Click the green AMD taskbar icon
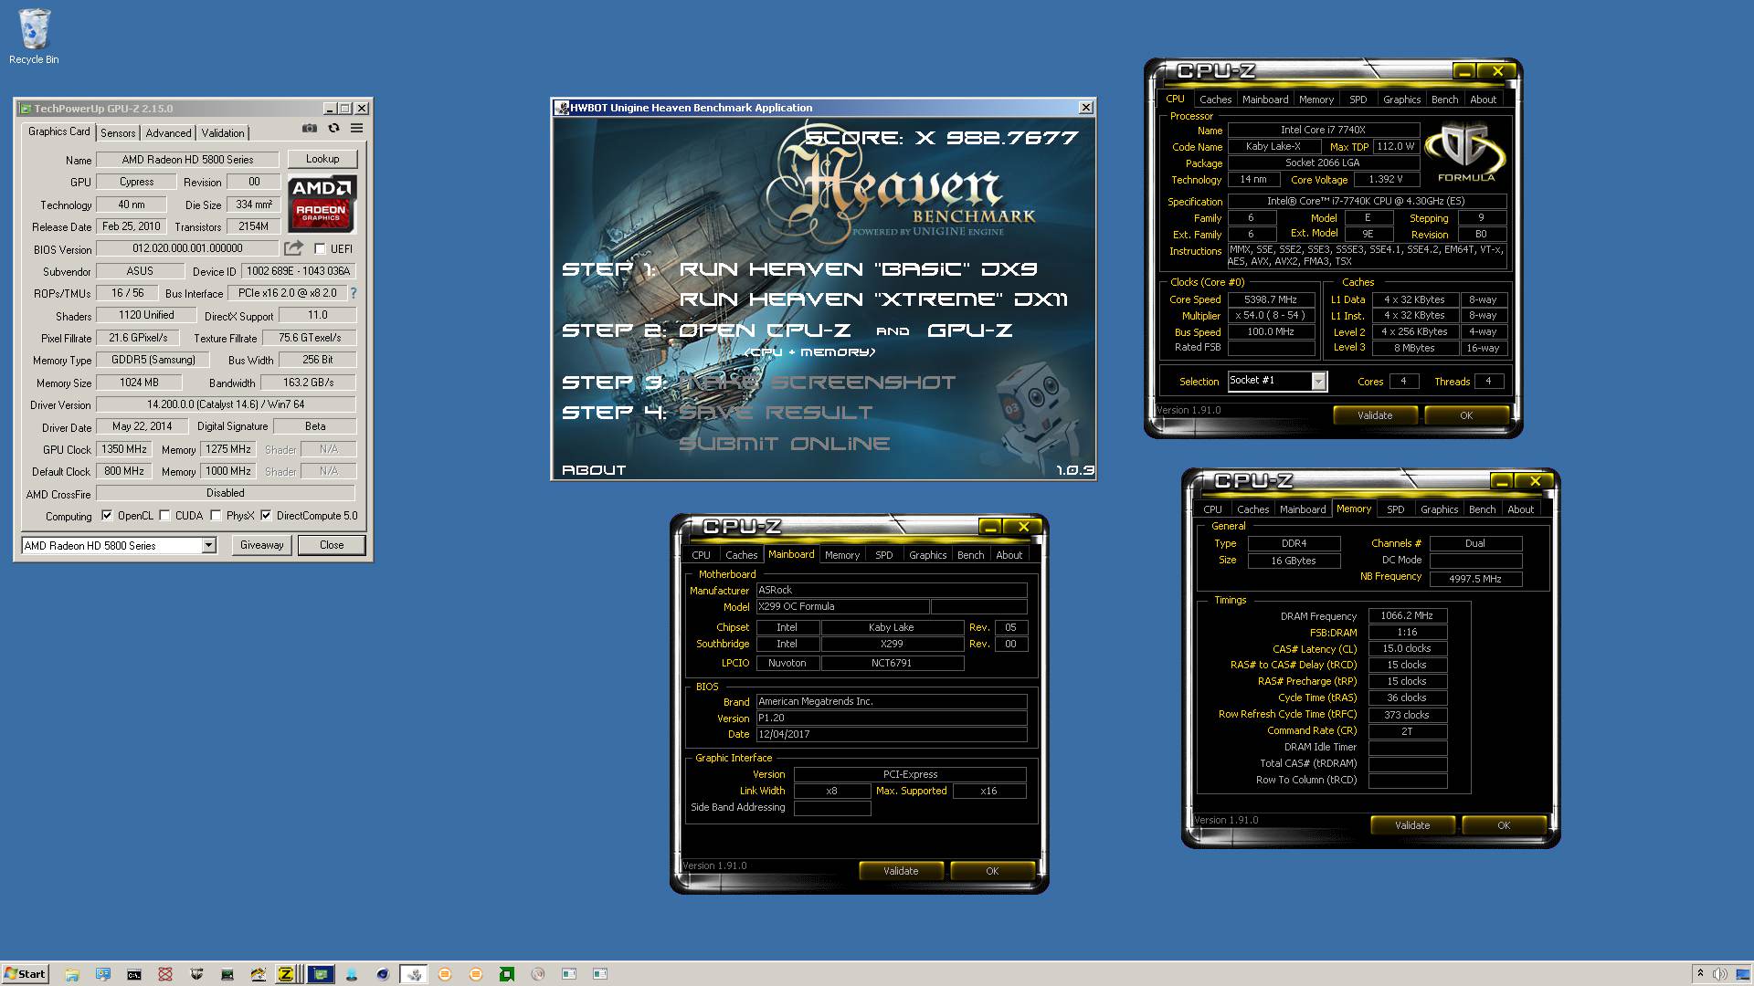1754x986 pixels. pos(506,974)
